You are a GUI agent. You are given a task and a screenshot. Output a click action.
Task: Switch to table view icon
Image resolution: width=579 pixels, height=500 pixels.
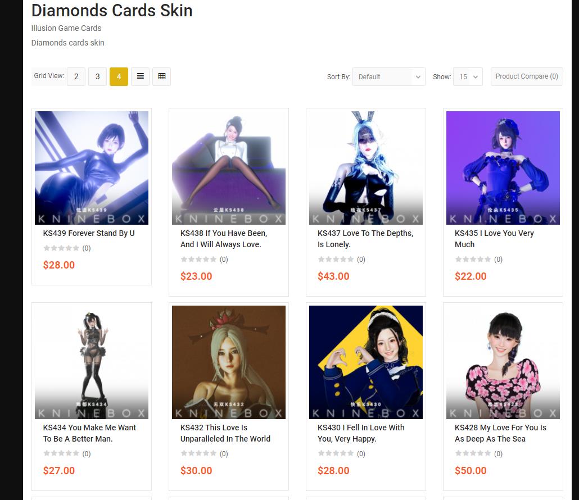(x=161, y=76)
